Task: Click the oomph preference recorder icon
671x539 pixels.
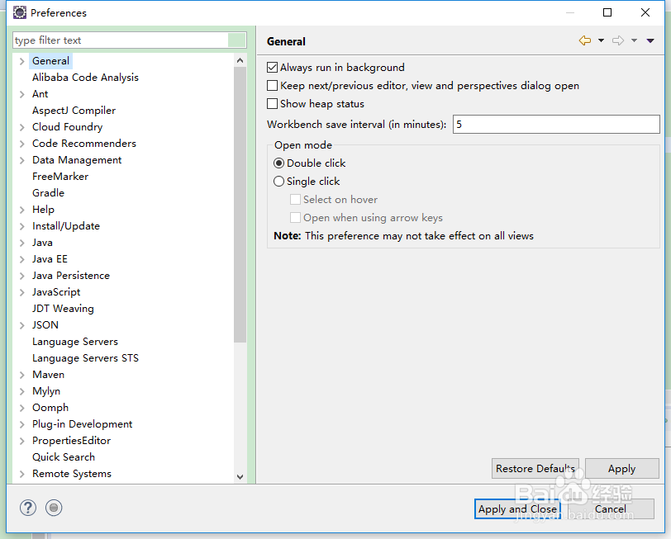Action: click(54, 508)
